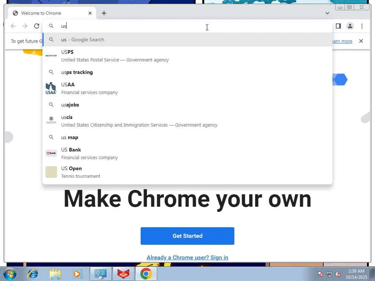Click the muted volume tray icon
Viewport: 375px width, 281px height.
338,274
